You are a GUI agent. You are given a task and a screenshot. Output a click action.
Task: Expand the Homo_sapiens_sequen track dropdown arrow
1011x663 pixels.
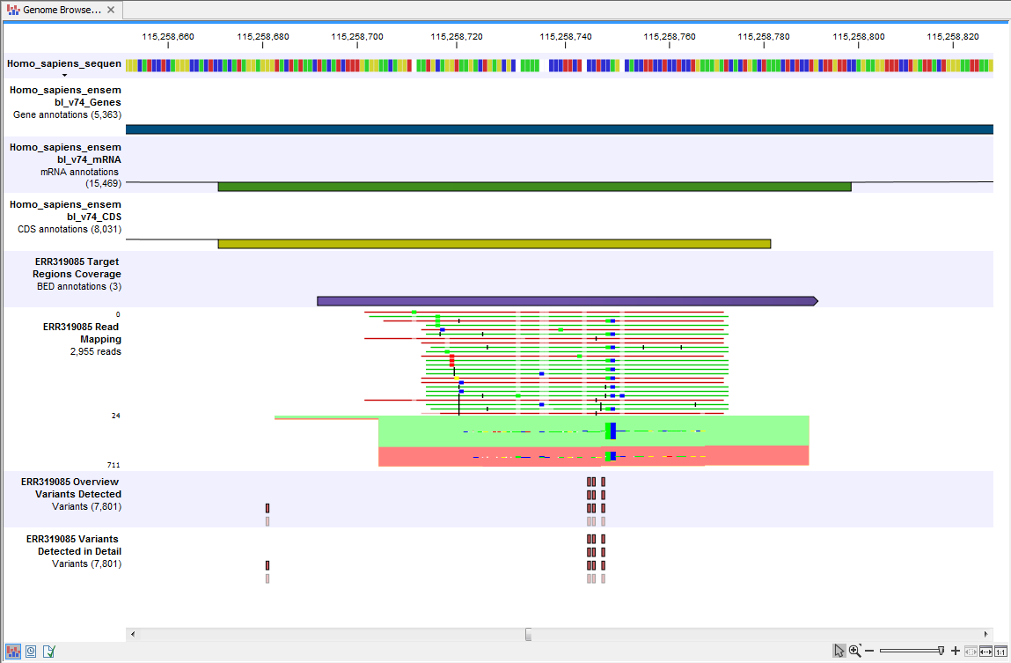[x=63, y=74]
